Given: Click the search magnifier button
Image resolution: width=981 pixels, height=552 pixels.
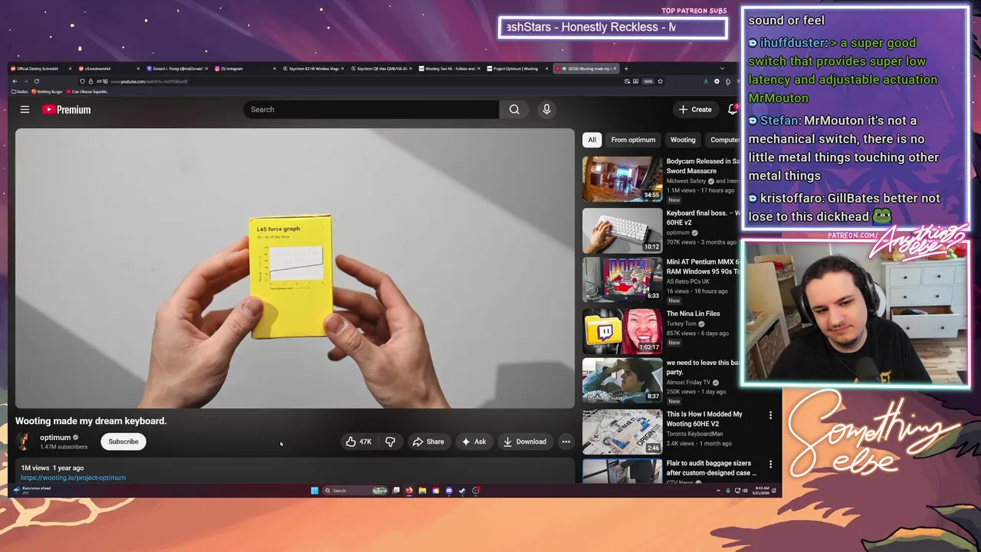Looking at the screenshot, I should (x=514, y=110).
